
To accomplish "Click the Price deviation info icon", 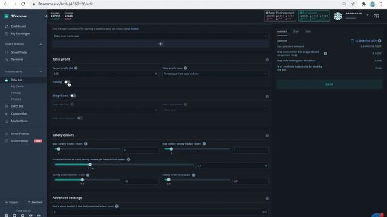I will pos(128,159).
